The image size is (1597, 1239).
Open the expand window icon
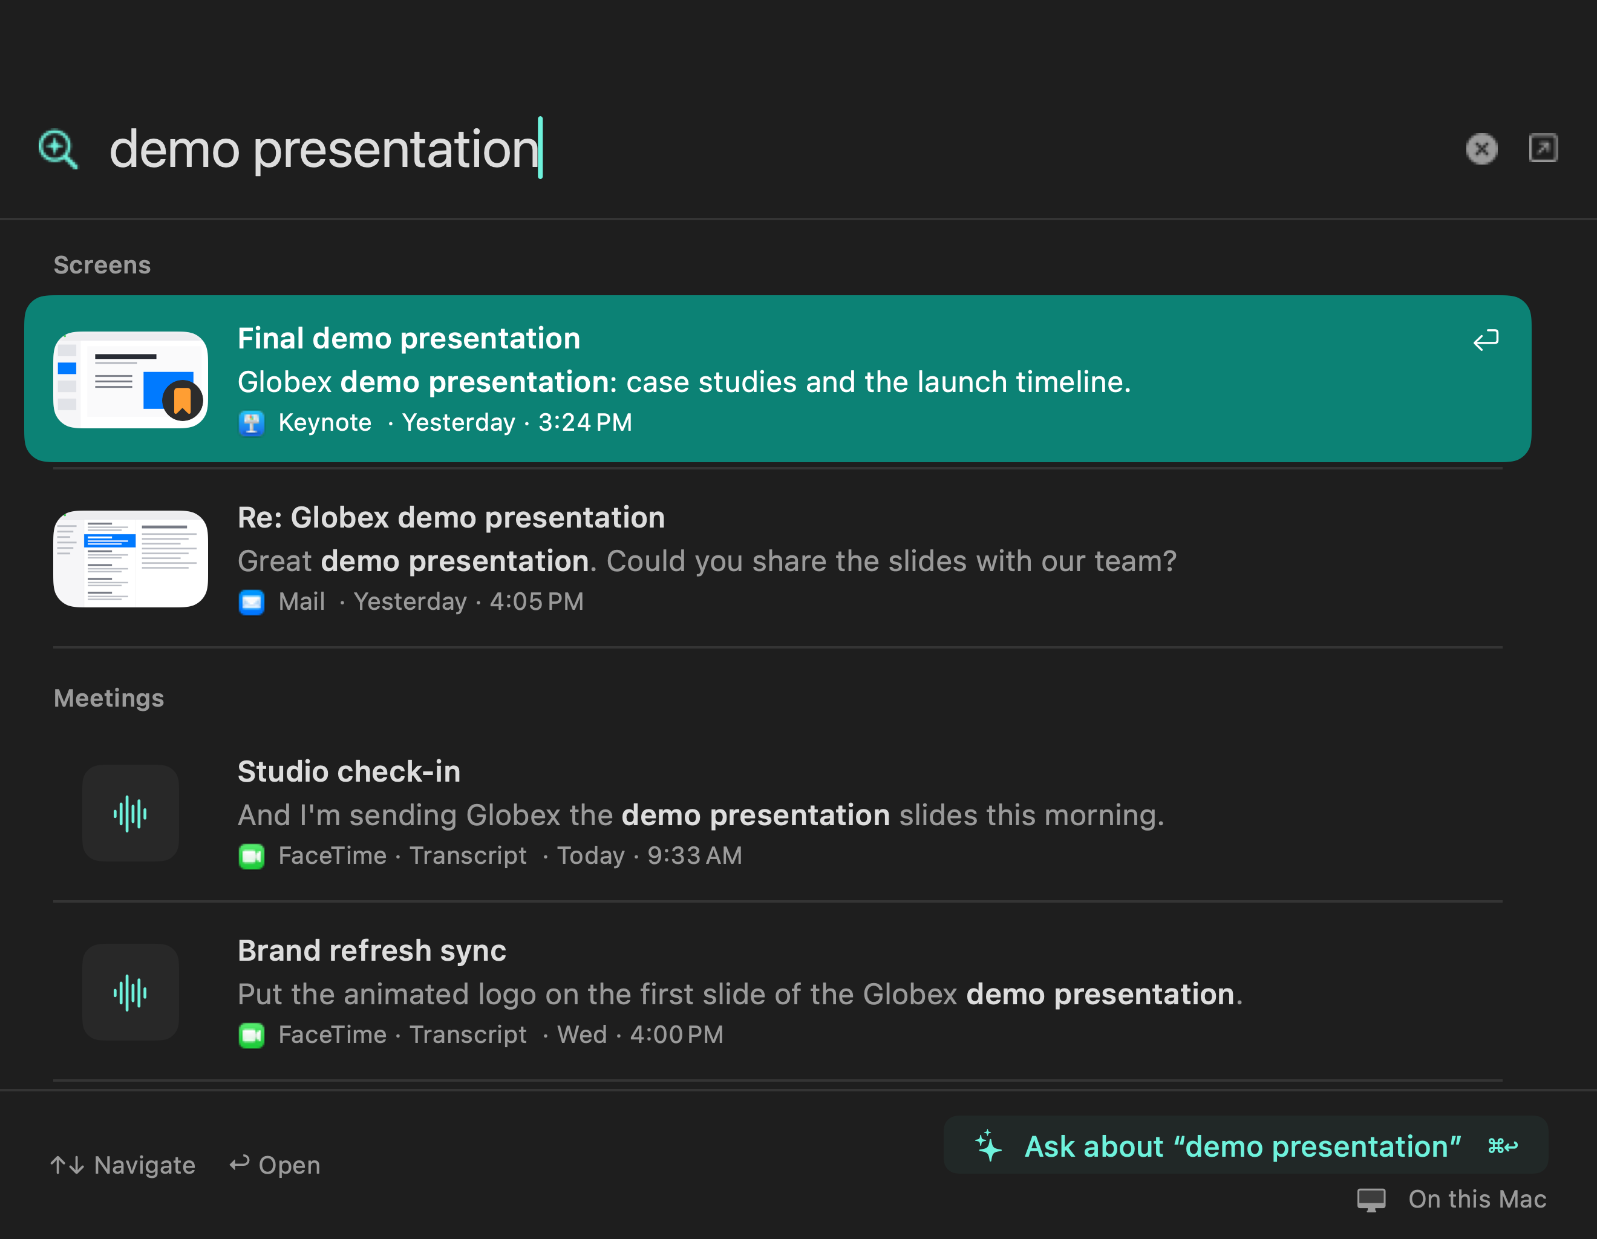click(x=1543, y=148)
